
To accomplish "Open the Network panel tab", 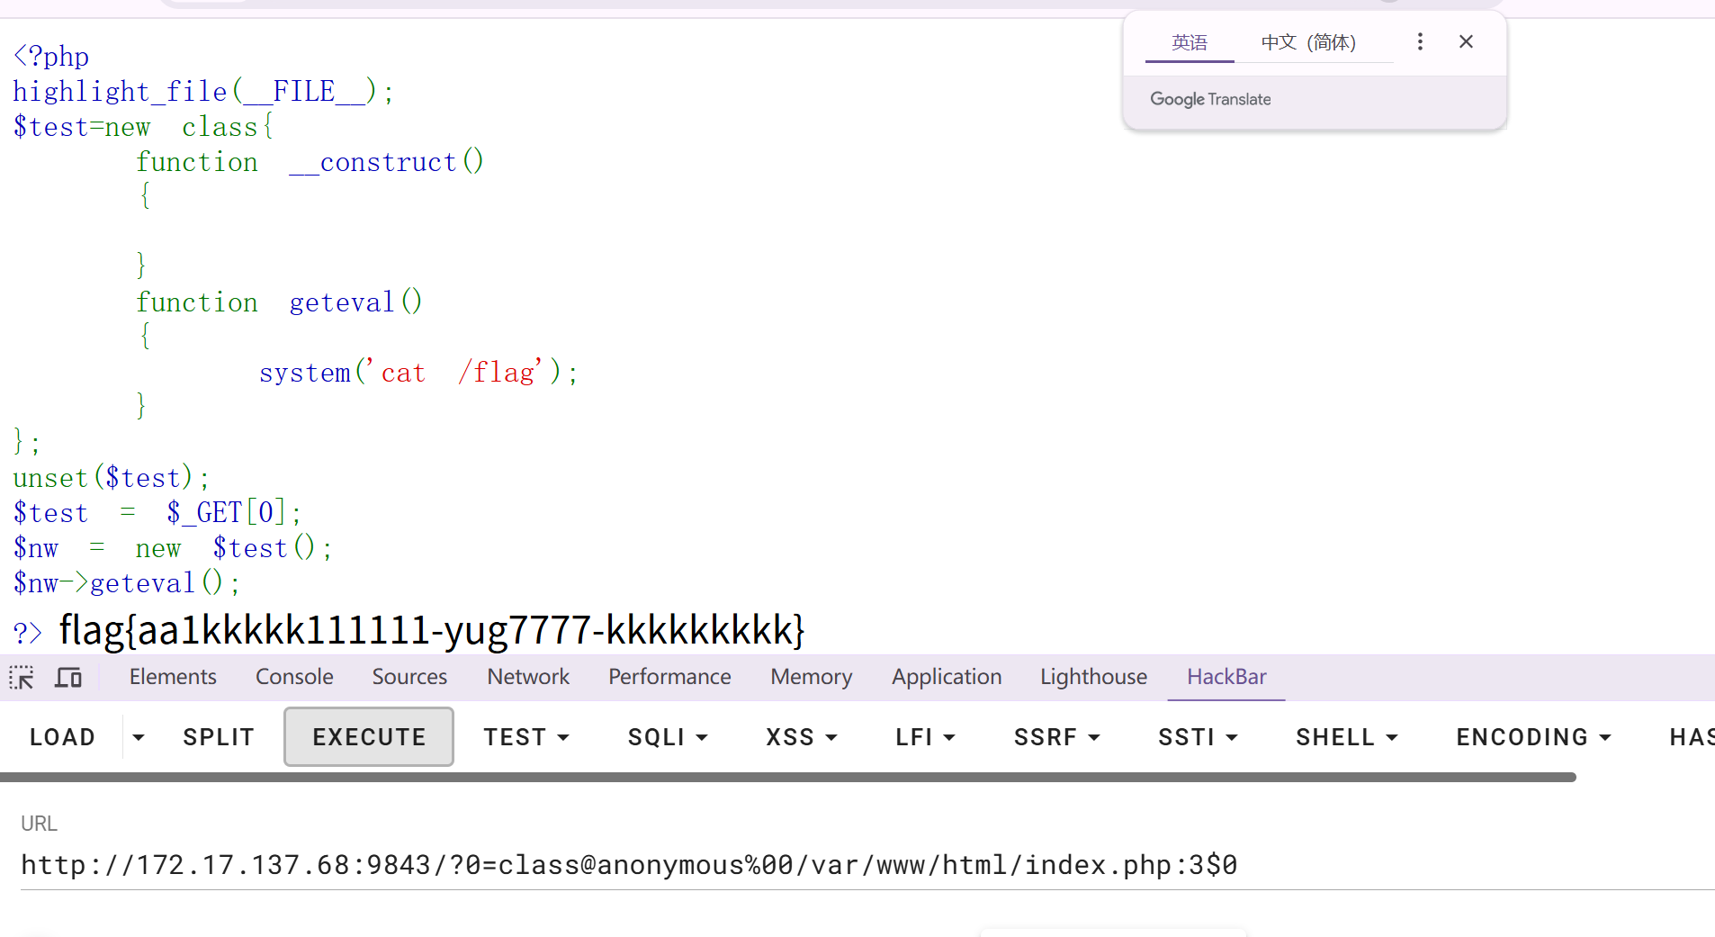I will tap(527, 676).
